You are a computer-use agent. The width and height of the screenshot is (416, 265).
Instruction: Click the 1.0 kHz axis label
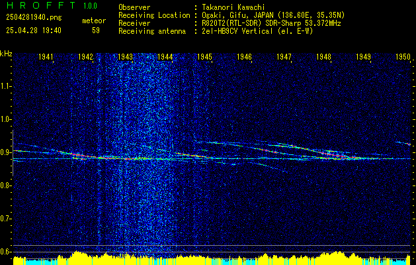5,120
